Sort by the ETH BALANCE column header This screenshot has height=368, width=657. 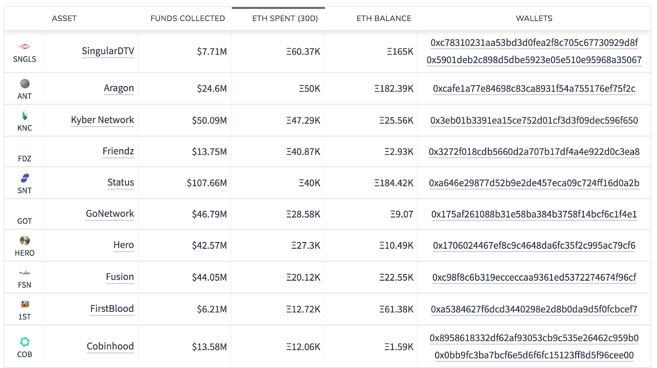(384, 18)
